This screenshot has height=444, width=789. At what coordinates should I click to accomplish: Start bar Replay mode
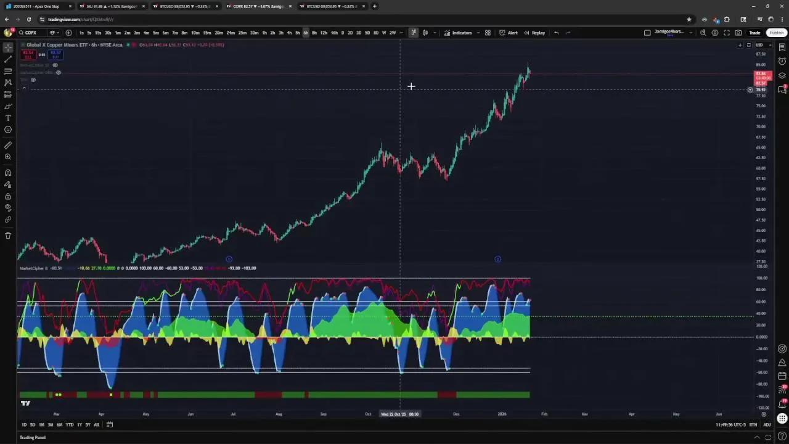pos(534,33)
